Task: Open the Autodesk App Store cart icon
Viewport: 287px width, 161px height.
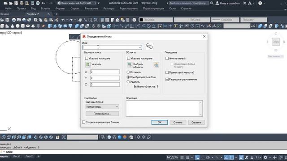Action: [x=244, y=3]
